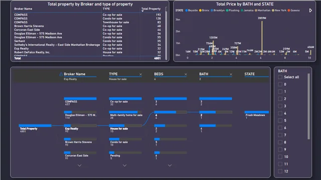This screenshot has height=180, width=321.
Task: Remove the TYPE level with its X
Action: tap(140, 74)
